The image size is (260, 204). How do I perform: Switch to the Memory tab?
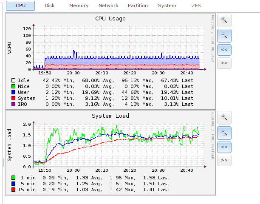(79, 6)
